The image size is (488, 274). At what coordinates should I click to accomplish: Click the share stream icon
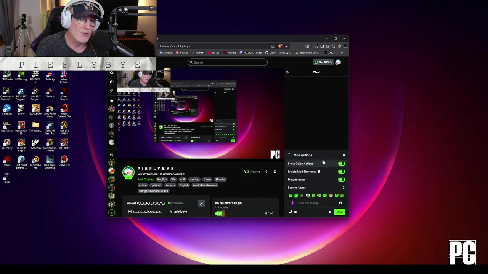click(266, 172)
